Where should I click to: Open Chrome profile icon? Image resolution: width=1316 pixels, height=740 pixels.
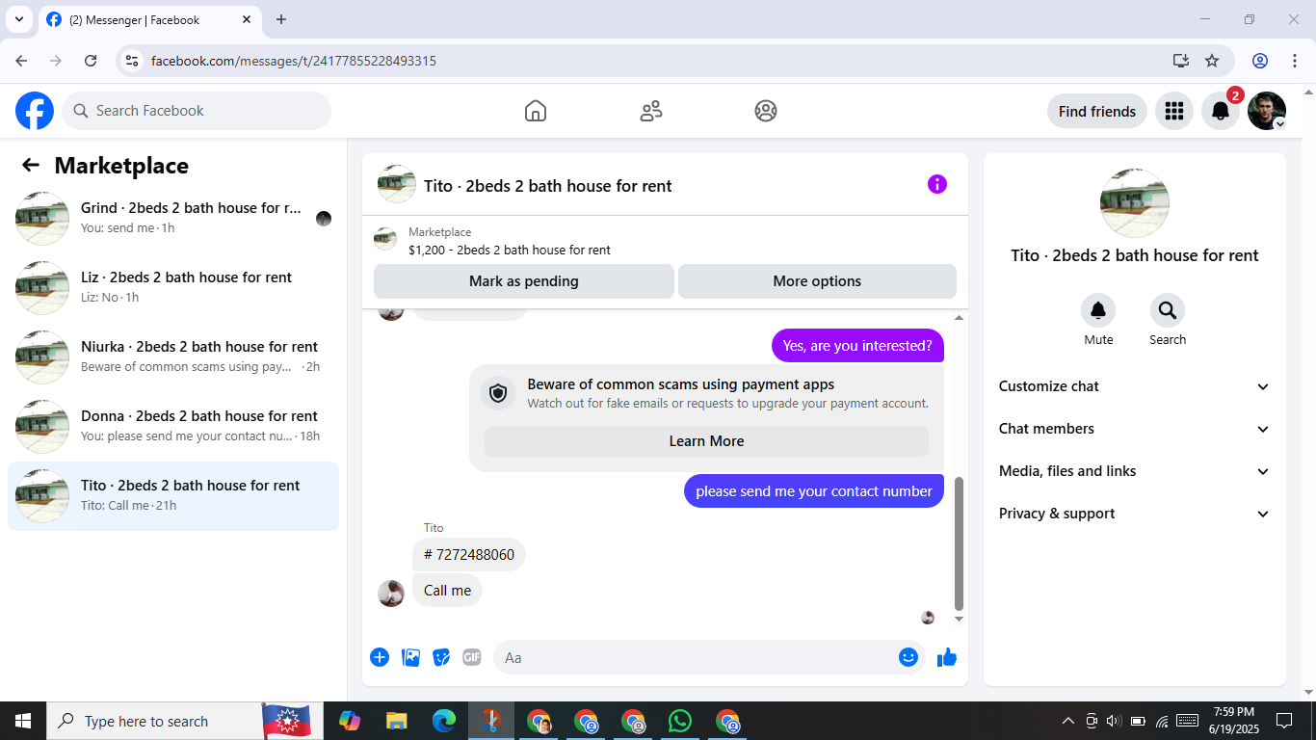point(1260,61)
